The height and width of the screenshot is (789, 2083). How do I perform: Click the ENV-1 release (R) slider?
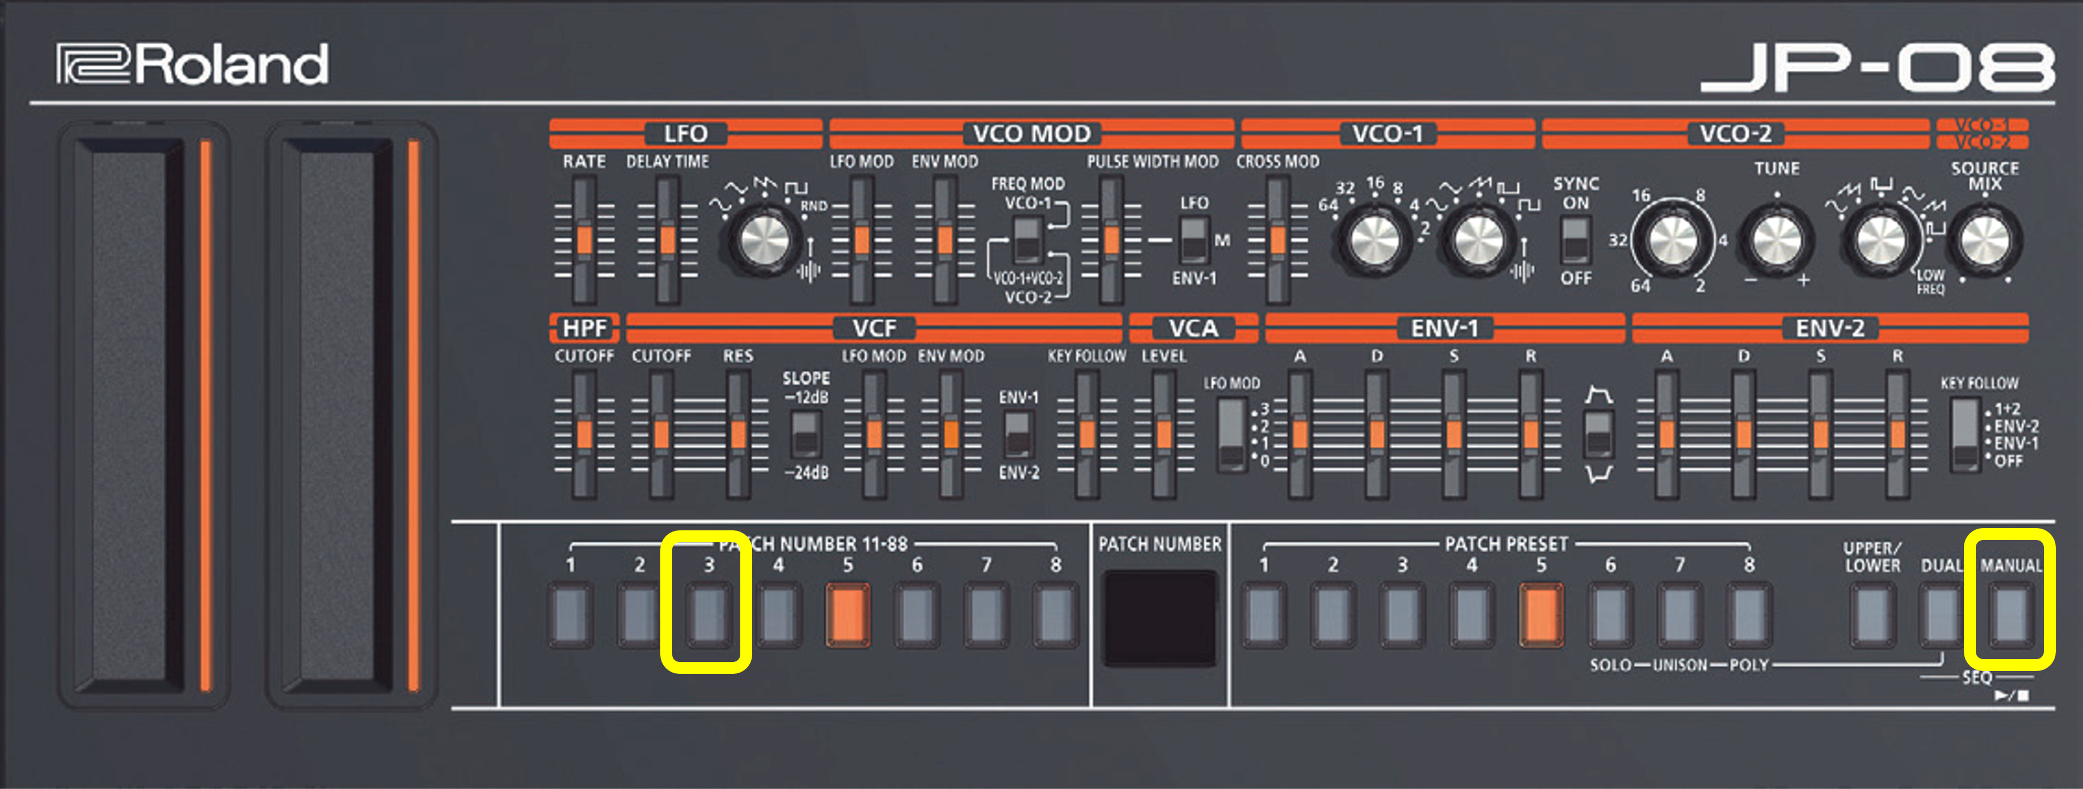click(x=1530, y=435)
